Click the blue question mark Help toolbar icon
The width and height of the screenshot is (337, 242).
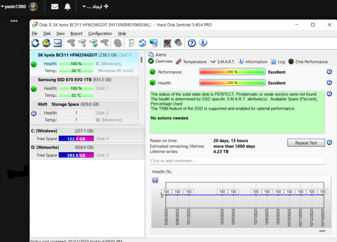pyautogui.click(x=192, y=43)
